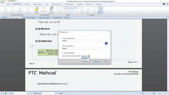Enable the Show timestamp checkbox
Screen dimensions: 169x95
point(63,53)
